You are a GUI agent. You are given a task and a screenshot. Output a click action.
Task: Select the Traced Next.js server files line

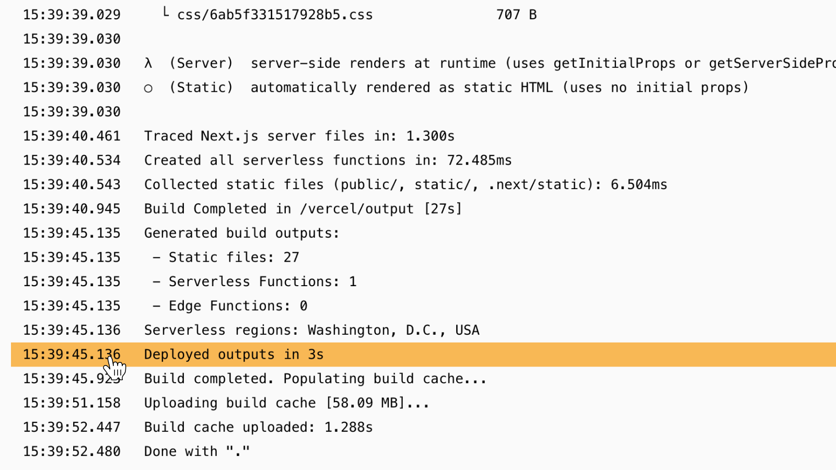(x=299, y=136)
